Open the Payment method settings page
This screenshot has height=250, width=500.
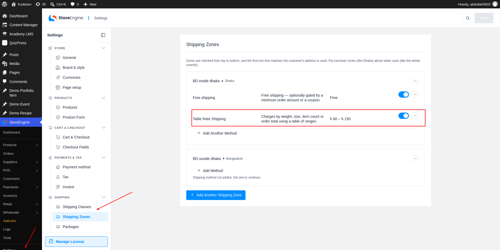point(80,167)
